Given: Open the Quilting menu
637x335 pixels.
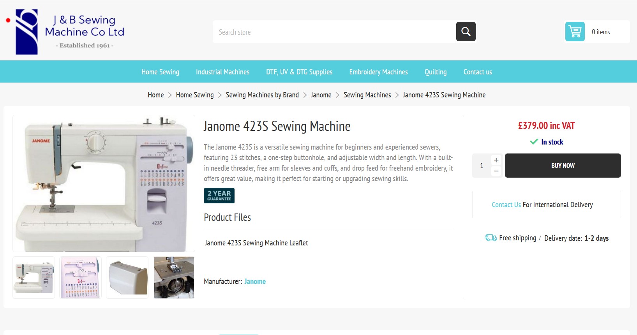Looking at the screenshot, I should [436, 72].
